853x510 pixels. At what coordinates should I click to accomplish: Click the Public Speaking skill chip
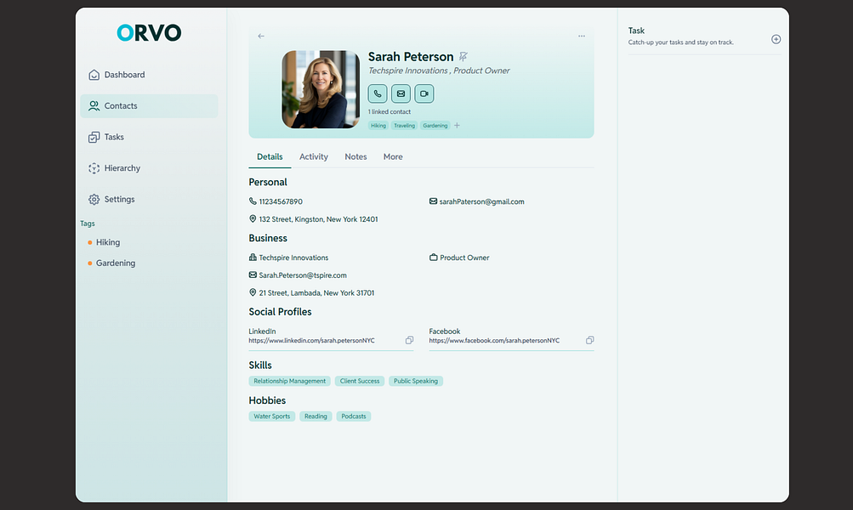pos(416,381)
